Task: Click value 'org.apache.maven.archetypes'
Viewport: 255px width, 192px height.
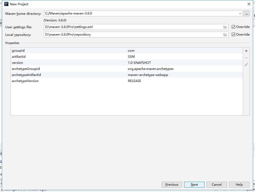Action: (x=151, y=69)
